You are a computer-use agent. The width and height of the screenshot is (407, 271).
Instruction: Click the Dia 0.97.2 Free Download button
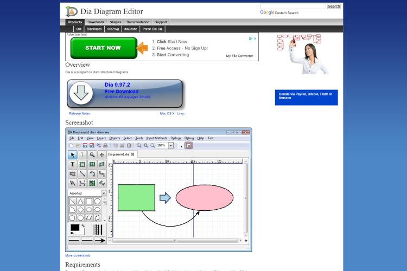[x=125, y=93]
